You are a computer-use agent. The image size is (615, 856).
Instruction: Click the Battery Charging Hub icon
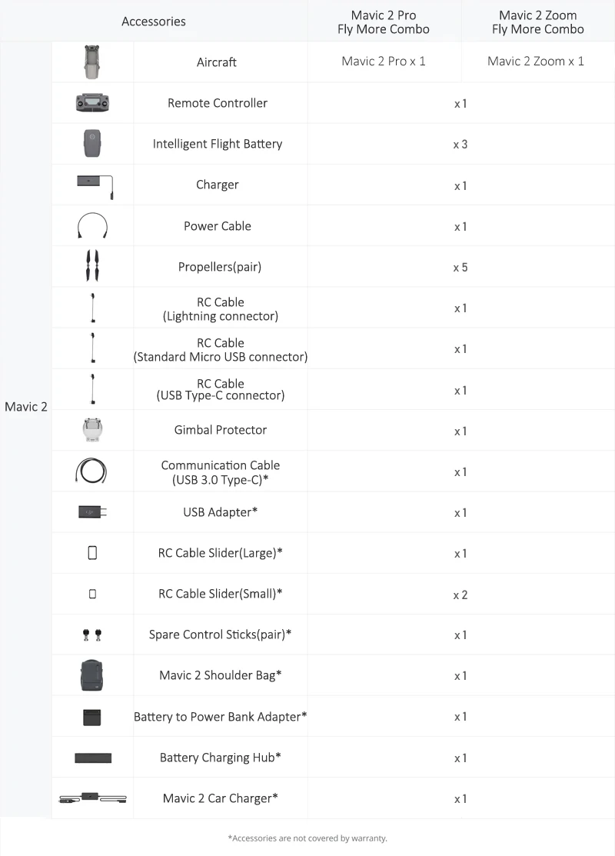(x=93, y=758)
